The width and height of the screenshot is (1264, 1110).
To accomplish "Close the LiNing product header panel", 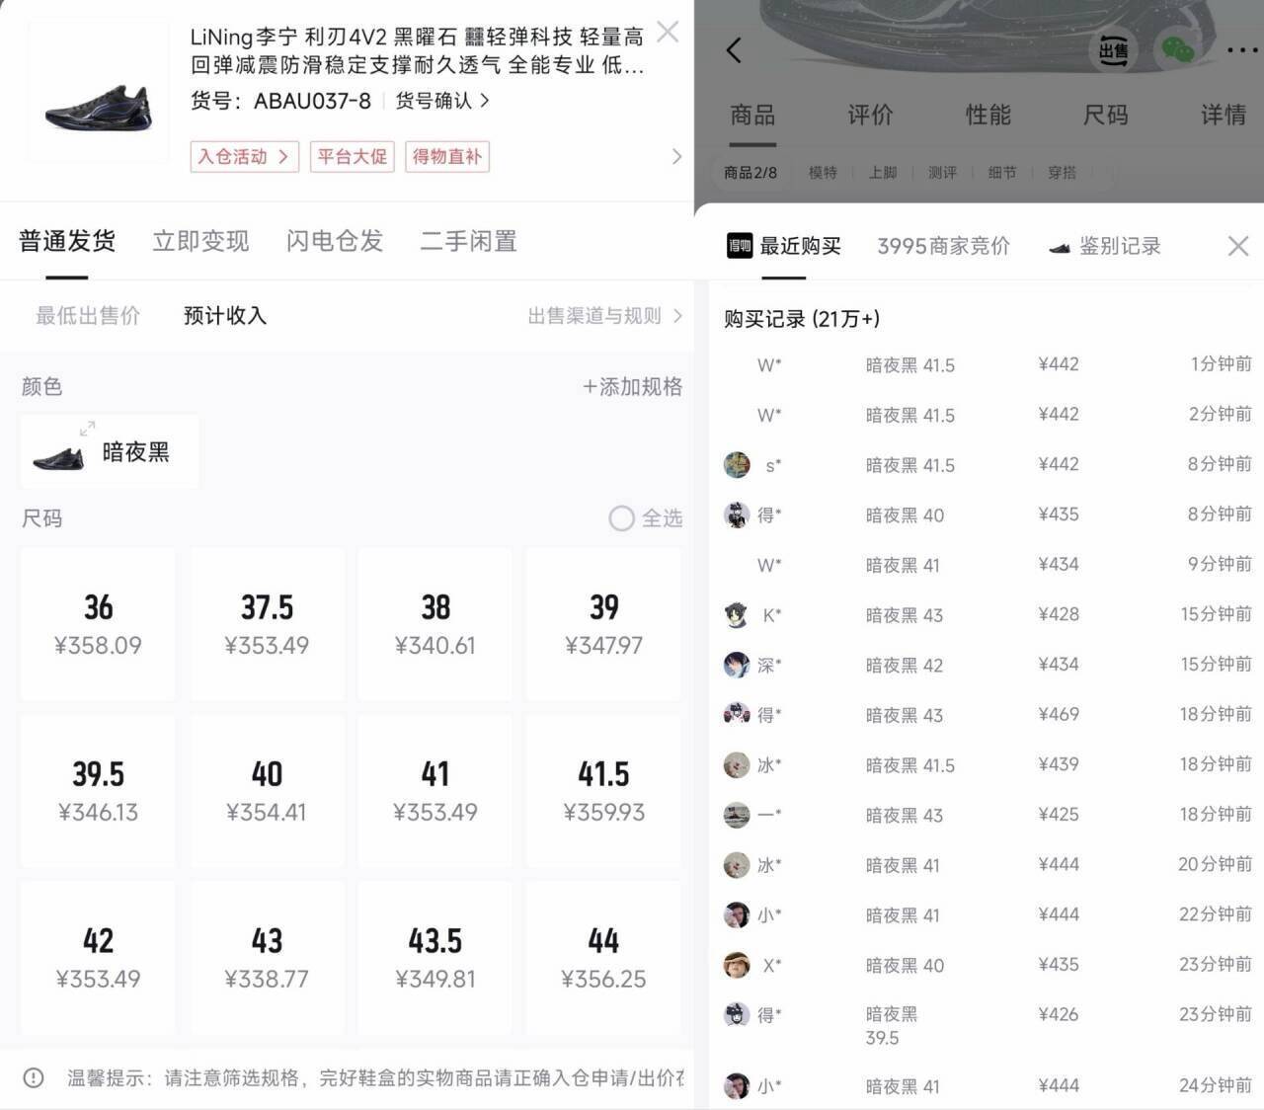I will pos(668,32).
